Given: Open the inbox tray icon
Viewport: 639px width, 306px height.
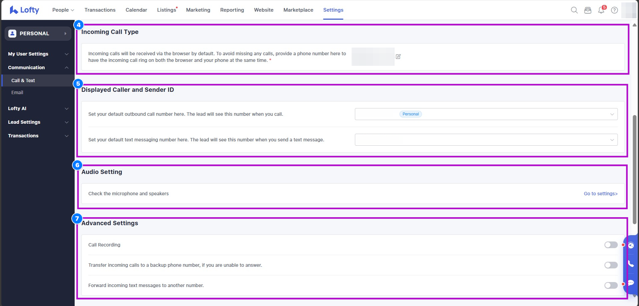Looking at the screenshot, I should pos(588,10).
